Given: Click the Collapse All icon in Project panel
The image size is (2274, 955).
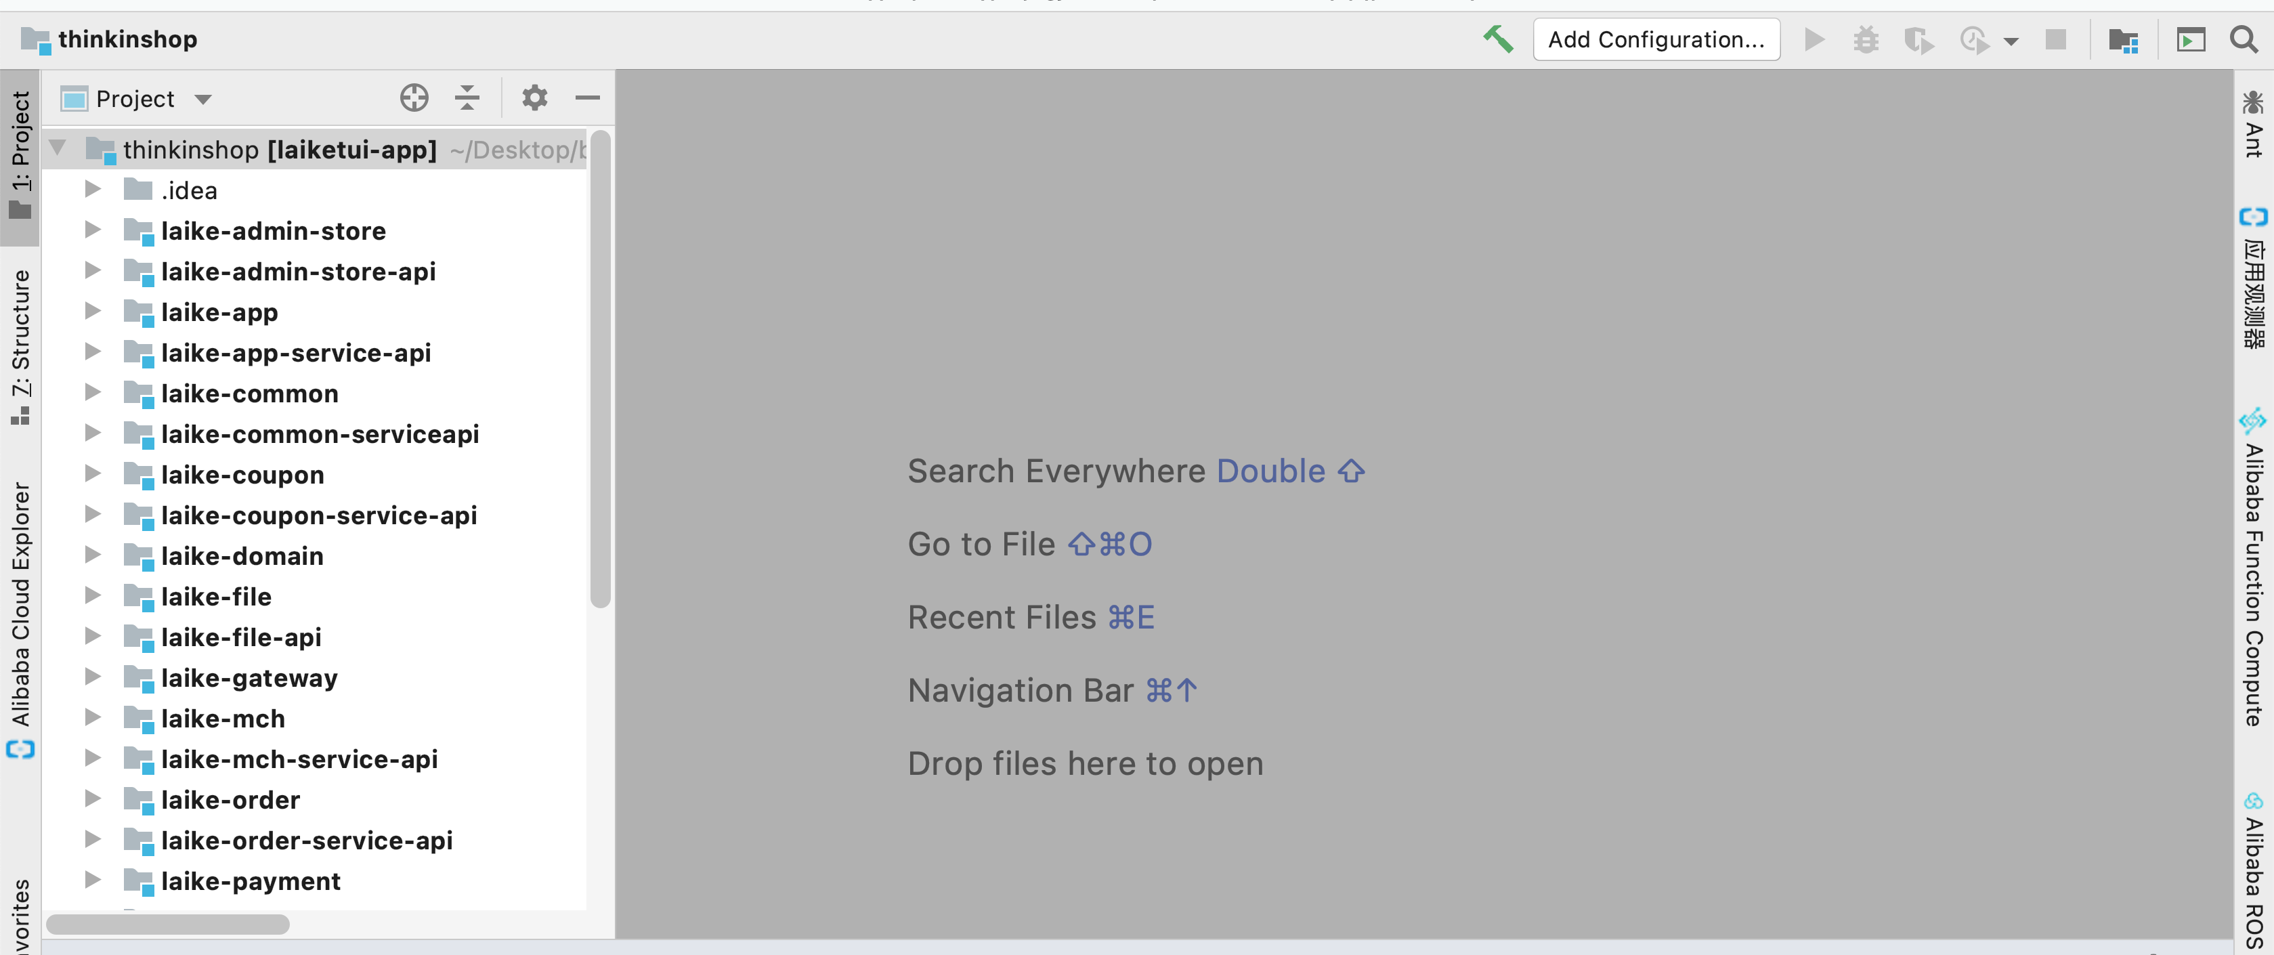Looking at the screenshot, I should tap(467, 97).
